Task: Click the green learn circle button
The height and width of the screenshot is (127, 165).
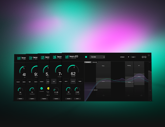Action: (86, 57)
